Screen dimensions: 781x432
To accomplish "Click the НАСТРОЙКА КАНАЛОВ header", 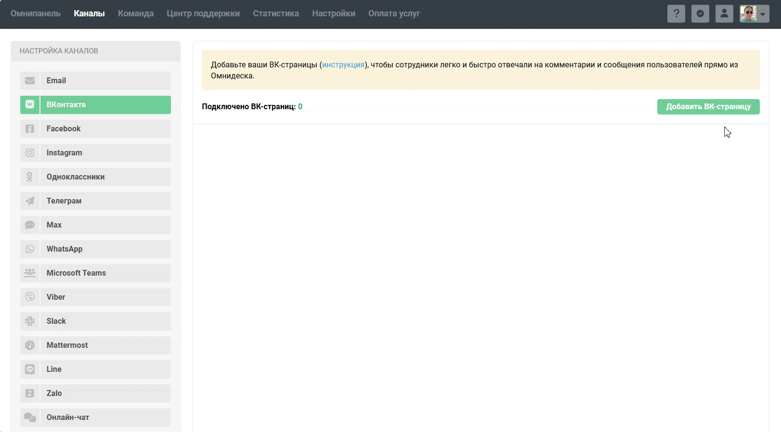I will click(x=59, y=51).
